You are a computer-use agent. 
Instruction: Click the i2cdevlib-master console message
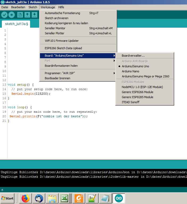tap(93, 177)
